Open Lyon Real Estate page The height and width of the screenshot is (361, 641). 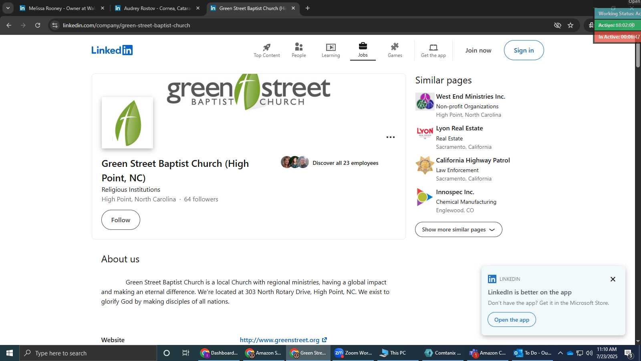[x=459, y=128]
